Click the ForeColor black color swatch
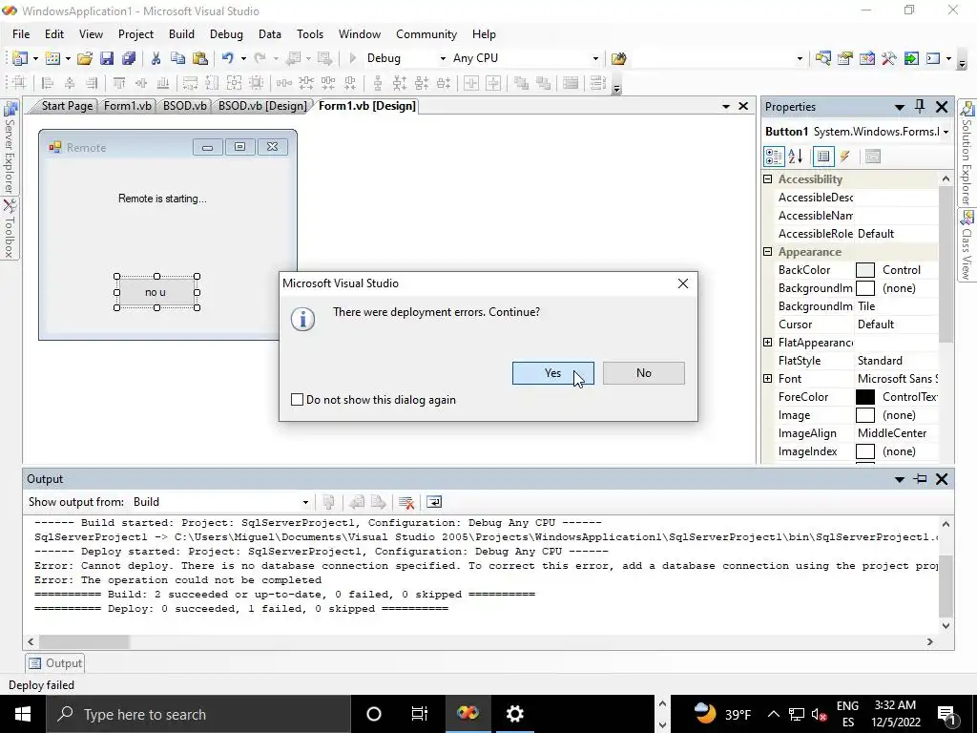This screenshot has height=733, width=977. (x=864, y=397)
